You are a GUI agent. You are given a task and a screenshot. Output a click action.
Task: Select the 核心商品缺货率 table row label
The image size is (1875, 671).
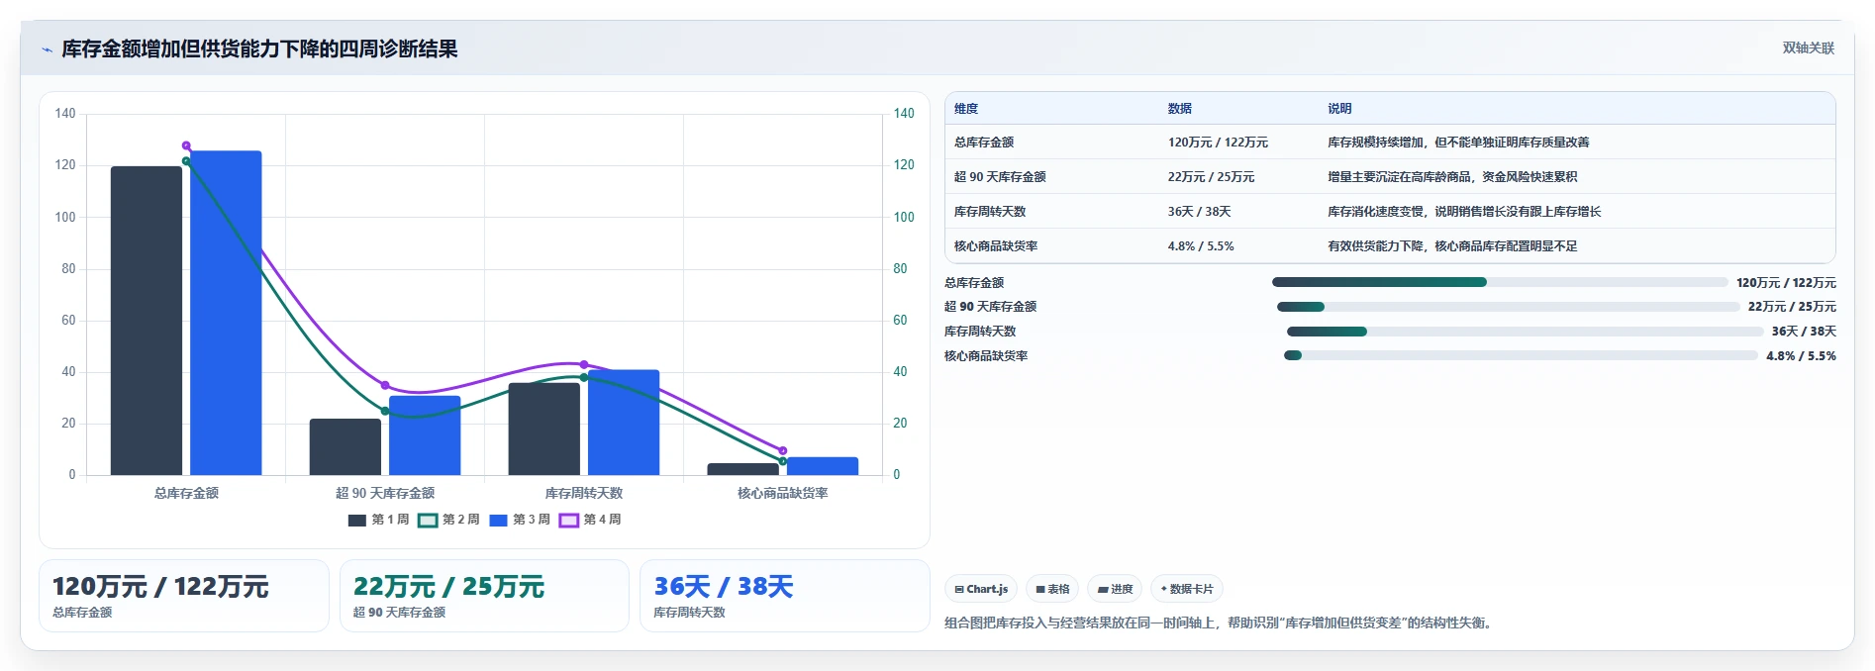point(996,246)
